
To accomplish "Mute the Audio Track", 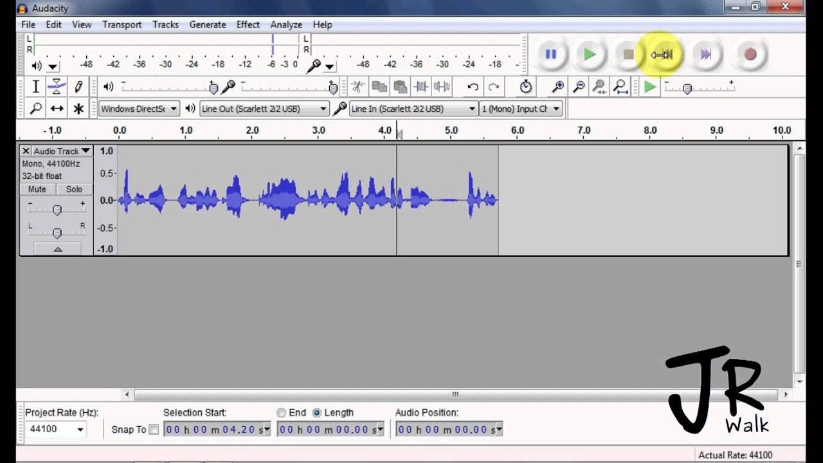I will pyautogui.click(x=37, y=189).
